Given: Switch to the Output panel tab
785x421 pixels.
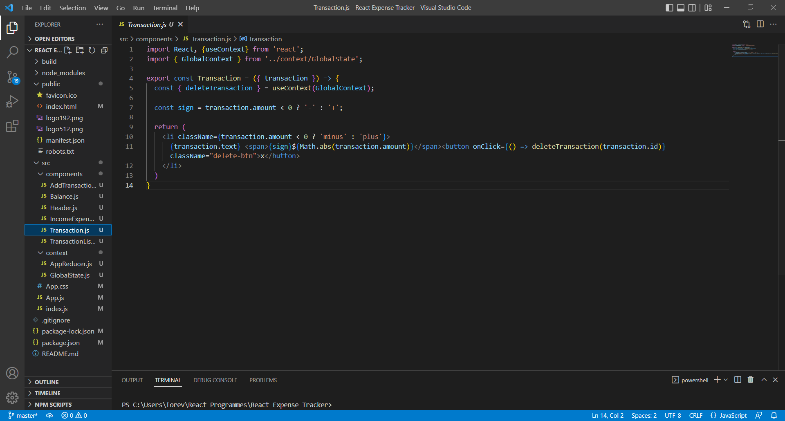Looking at the screenshot, I should coord(132,380).
